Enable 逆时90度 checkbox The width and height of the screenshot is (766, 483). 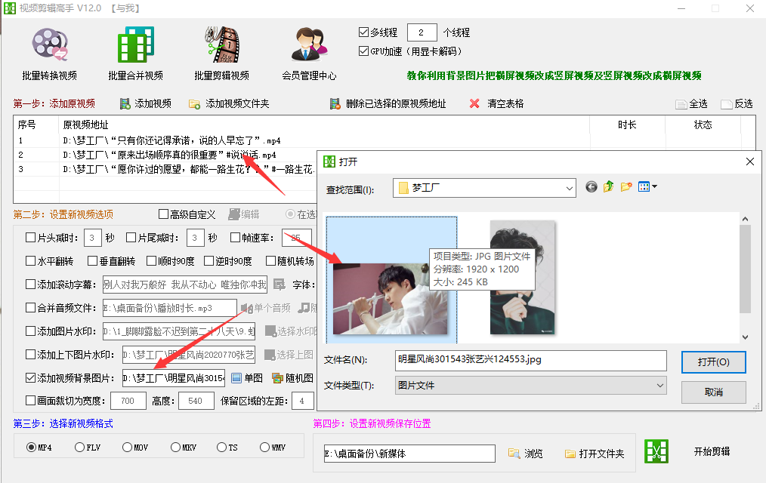pos(209,261)
